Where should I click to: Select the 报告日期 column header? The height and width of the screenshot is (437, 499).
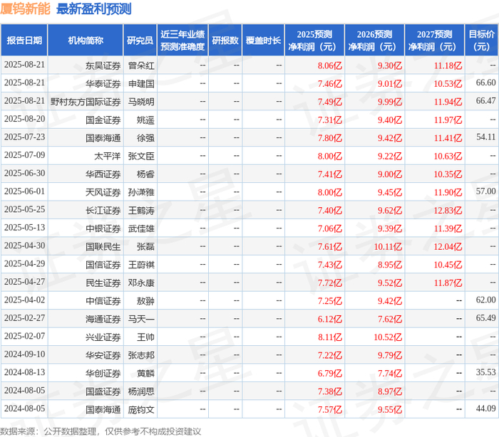pyautogui.click(x=24, y=41)
